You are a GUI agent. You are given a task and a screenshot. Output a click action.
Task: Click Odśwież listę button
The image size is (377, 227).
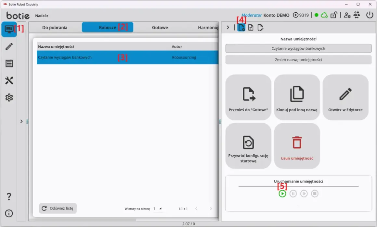(x=58, y=208)
